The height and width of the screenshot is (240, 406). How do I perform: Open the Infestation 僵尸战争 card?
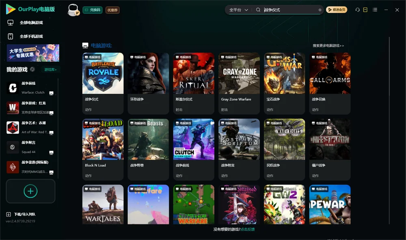[330, 149]
